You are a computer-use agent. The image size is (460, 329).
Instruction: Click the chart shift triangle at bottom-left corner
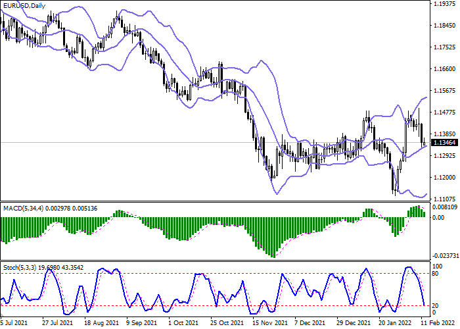click(x=2, y=315)
